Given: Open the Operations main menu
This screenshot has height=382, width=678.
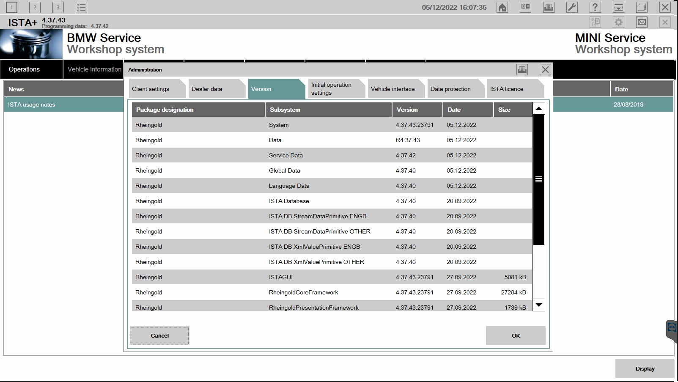Looking at the screenshot, I should click(31, 69).
